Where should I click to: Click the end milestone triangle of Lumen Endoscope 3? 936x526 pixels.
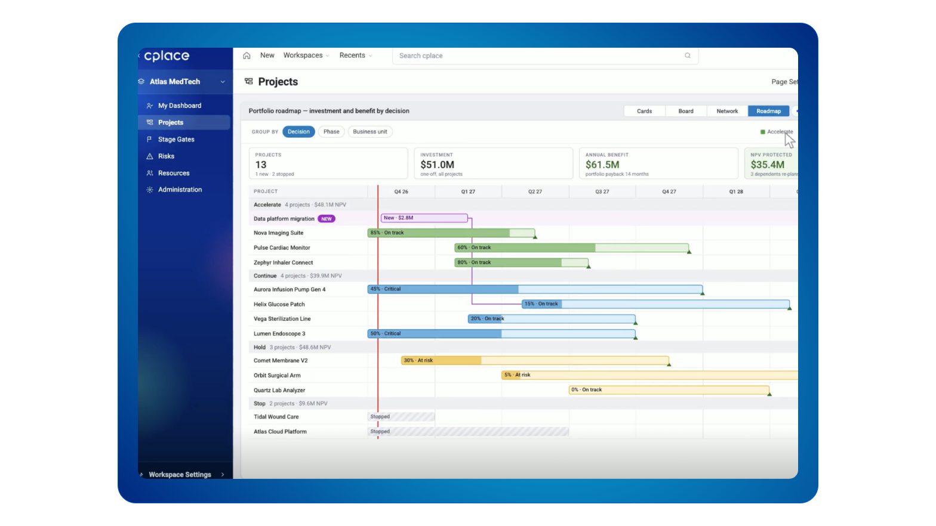click(635, 338)
